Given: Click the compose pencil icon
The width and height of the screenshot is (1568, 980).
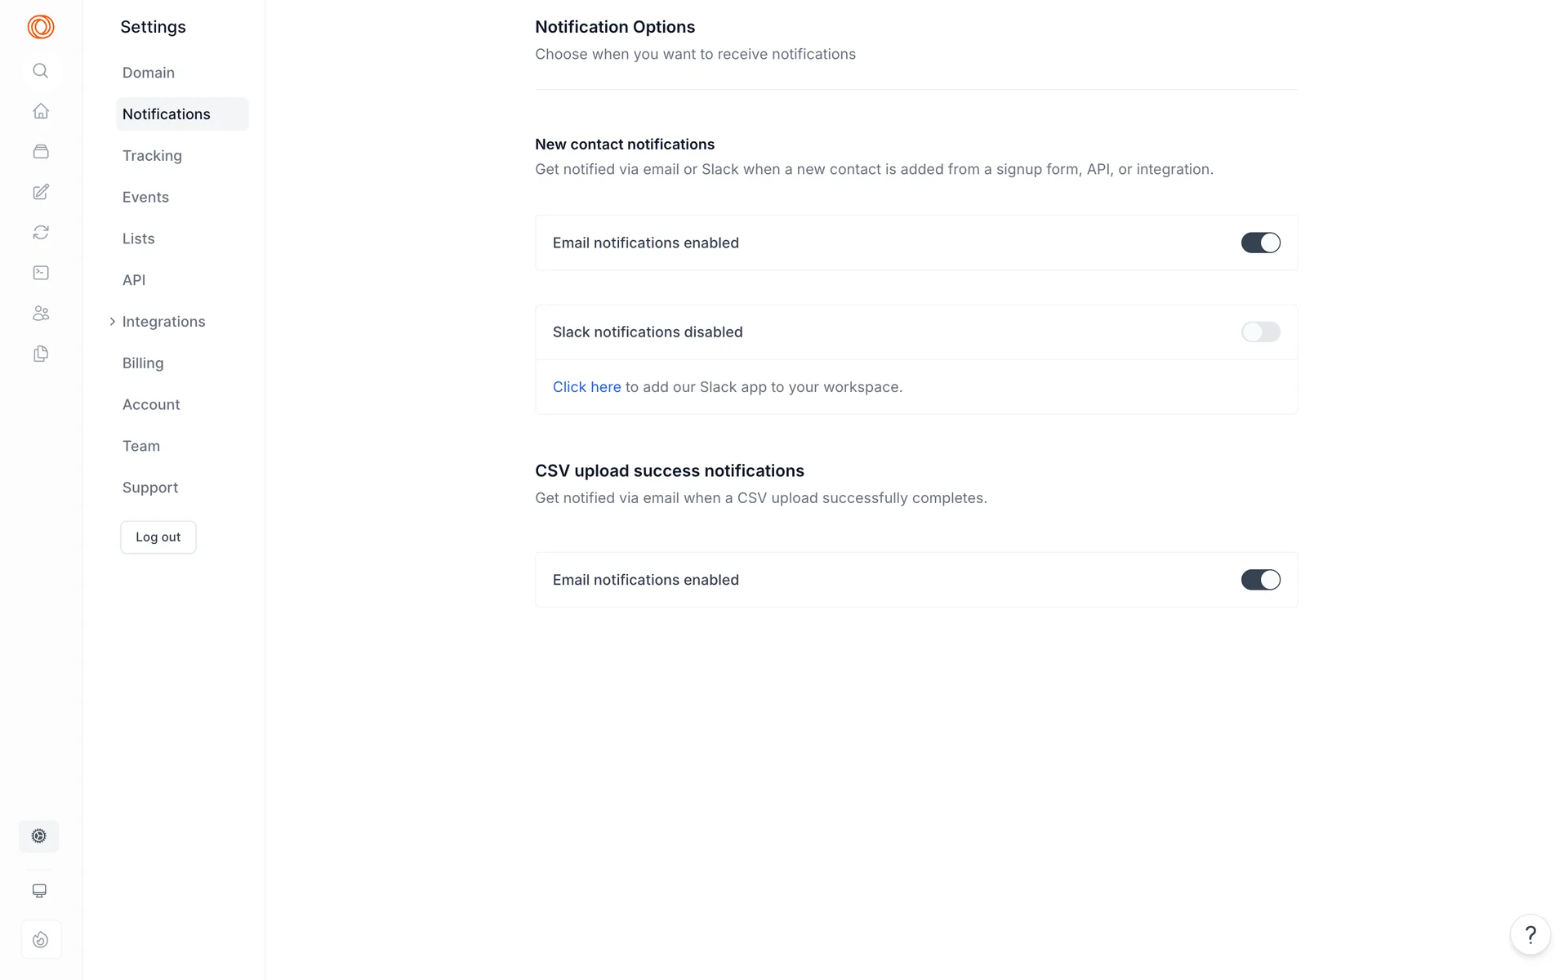Looking at the screenshot, I should point(41,192).
